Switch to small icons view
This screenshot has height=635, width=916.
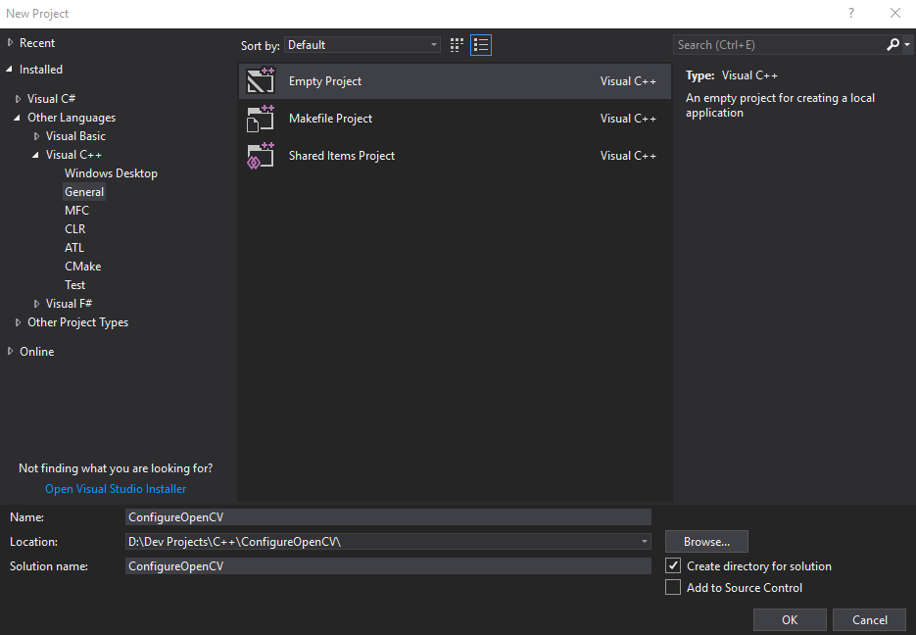457,45
